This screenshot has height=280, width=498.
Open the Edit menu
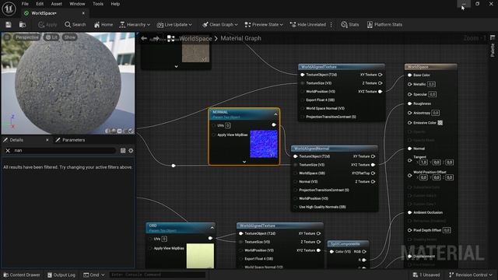40,4
